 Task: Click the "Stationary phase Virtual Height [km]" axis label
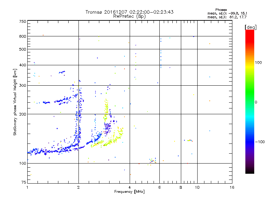coord(15,102)
